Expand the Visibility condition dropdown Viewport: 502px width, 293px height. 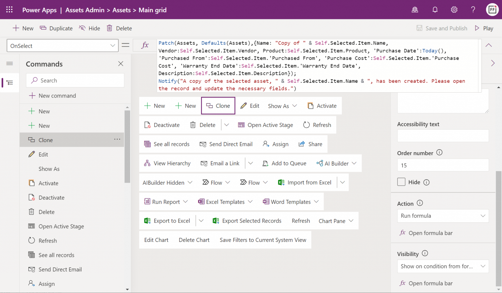(443, 266)
